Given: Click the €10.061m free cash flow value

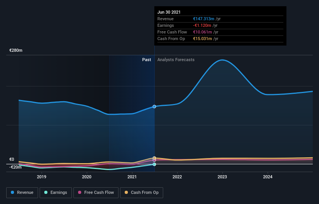Looking at the screenshot, I should (203, 32).
